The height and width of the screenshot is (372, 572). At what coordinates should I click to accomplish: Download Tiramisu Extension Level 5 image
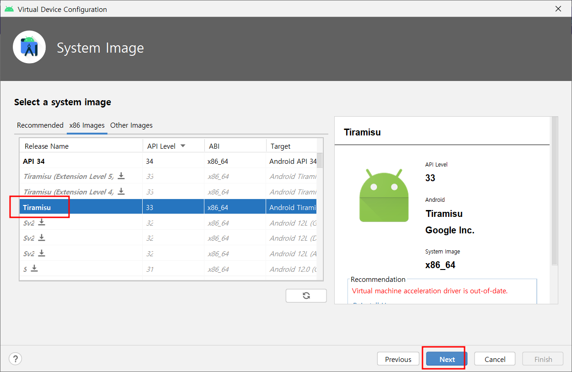click(121, 176)
